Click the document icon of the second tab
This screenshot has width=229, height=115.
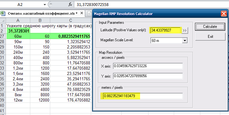(89, 14)
